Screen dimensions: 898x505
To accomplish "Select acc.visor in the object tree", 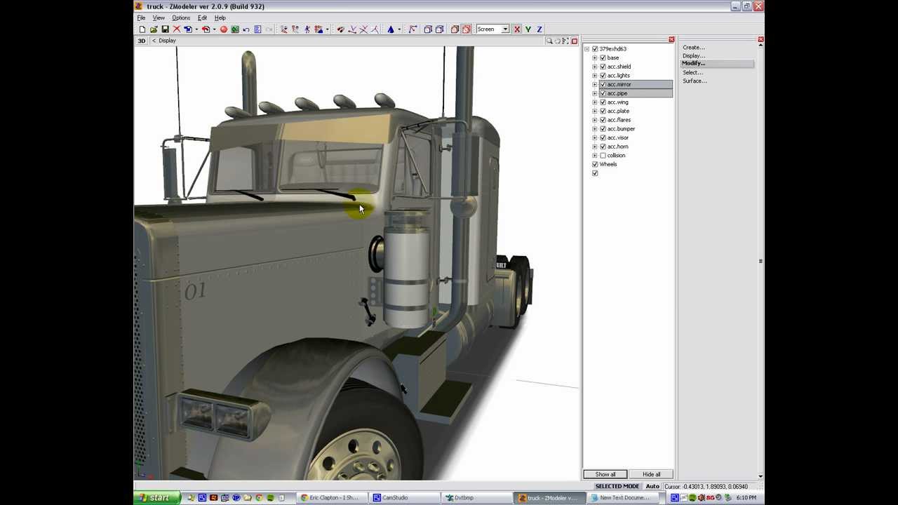I will (618, 137).
